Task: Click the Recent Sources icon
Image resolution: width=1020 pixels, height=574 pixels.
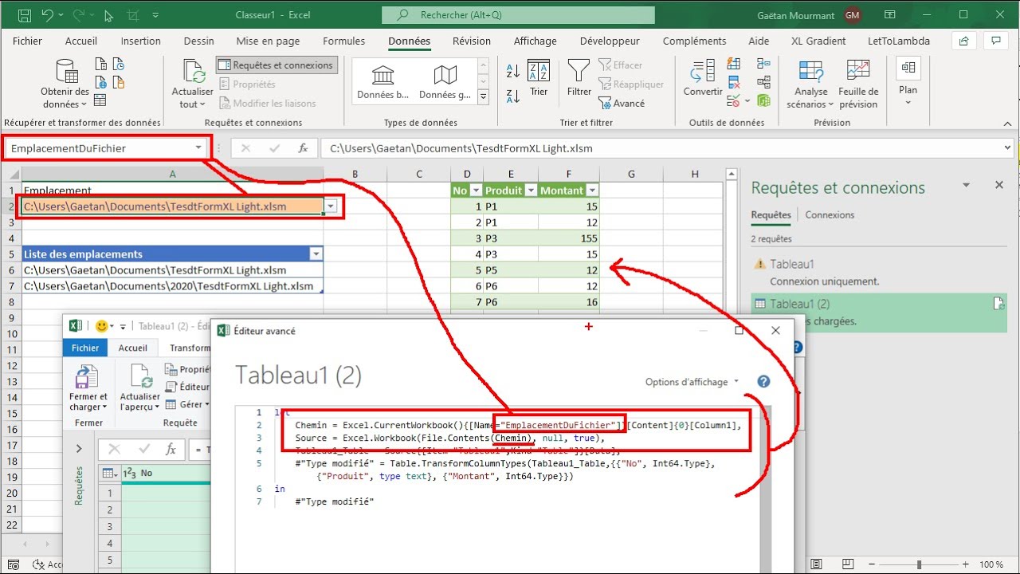Action: [118, 65]
